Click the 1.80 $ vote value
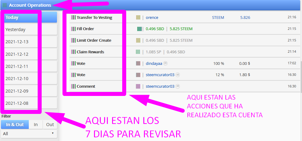Image resolution: width=302 pixels, height=141 pixels. (x=245, y=75)
